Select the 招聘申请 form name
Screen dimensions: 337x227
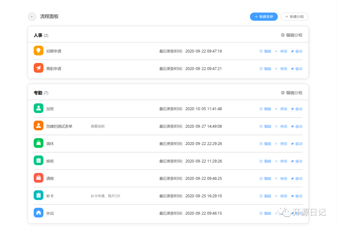click(x=54, y=51)
